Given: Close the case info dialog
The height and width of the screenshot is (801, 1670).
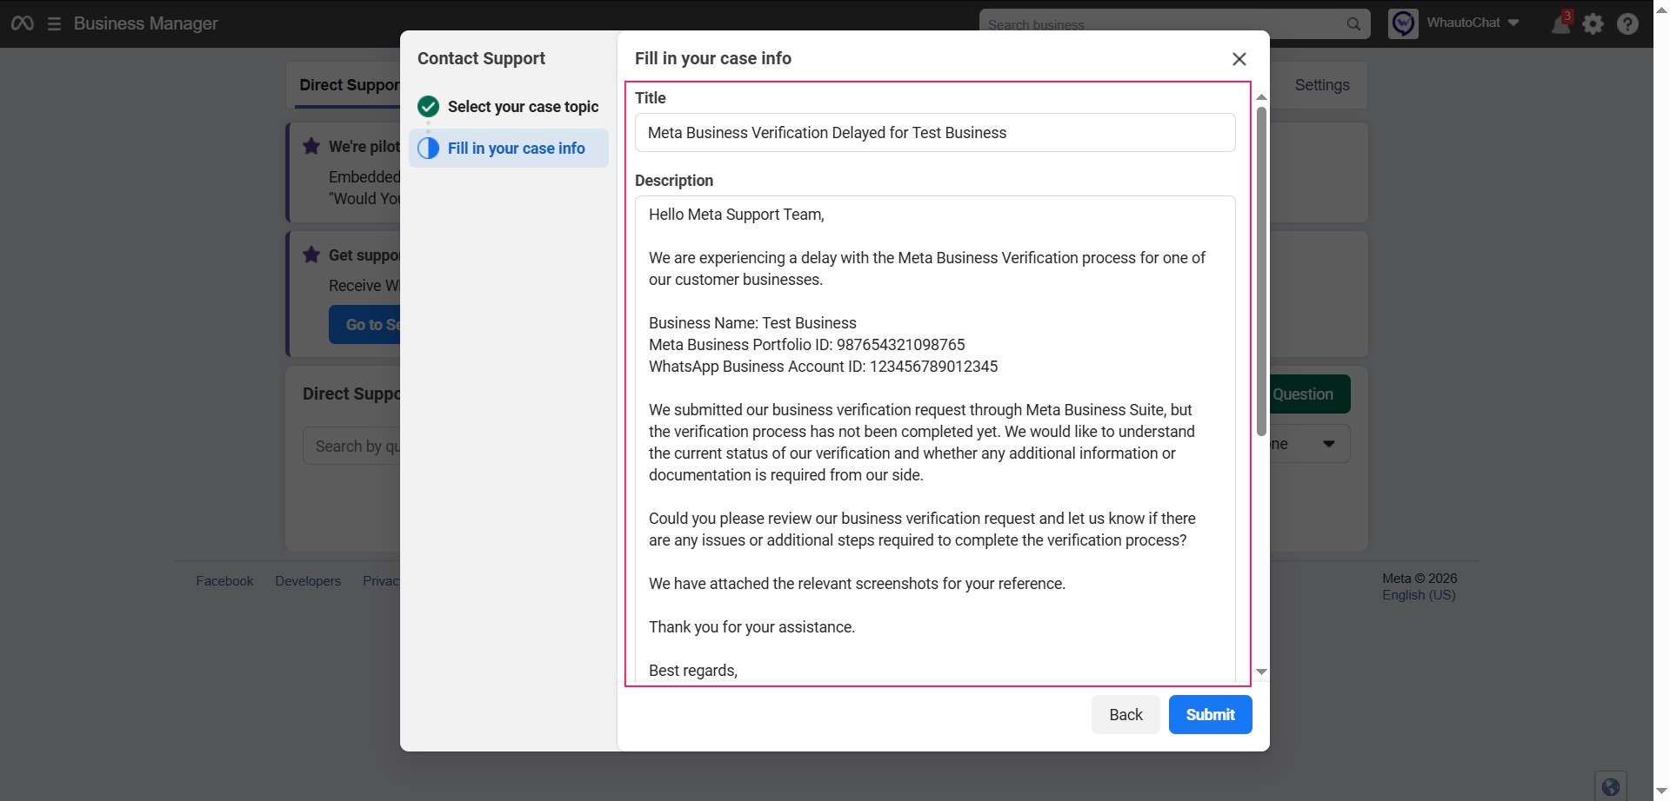Looking at the screenshot, I should click(x=1239, y=59).
